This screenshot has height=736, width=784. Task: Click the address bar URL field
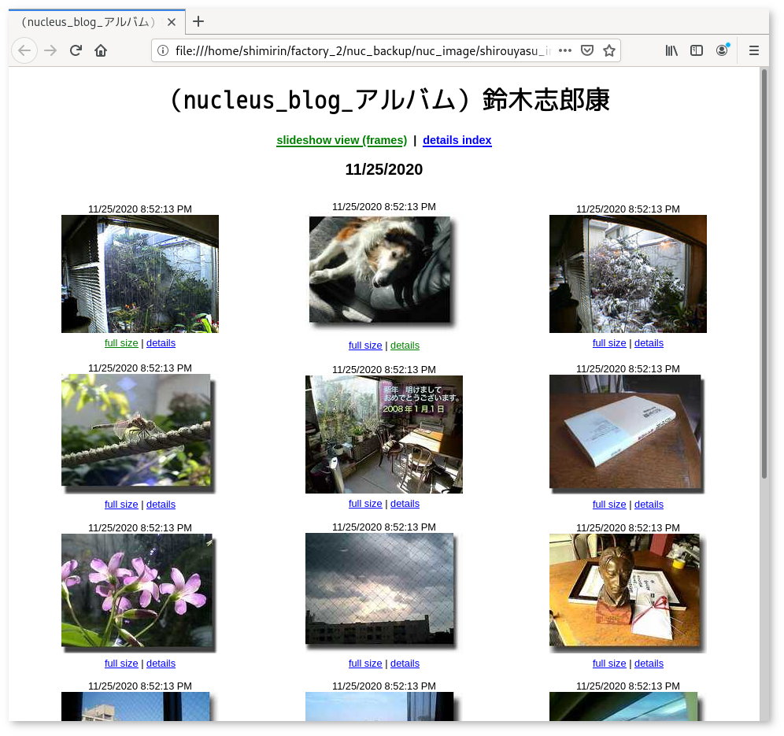click(362, 50)
